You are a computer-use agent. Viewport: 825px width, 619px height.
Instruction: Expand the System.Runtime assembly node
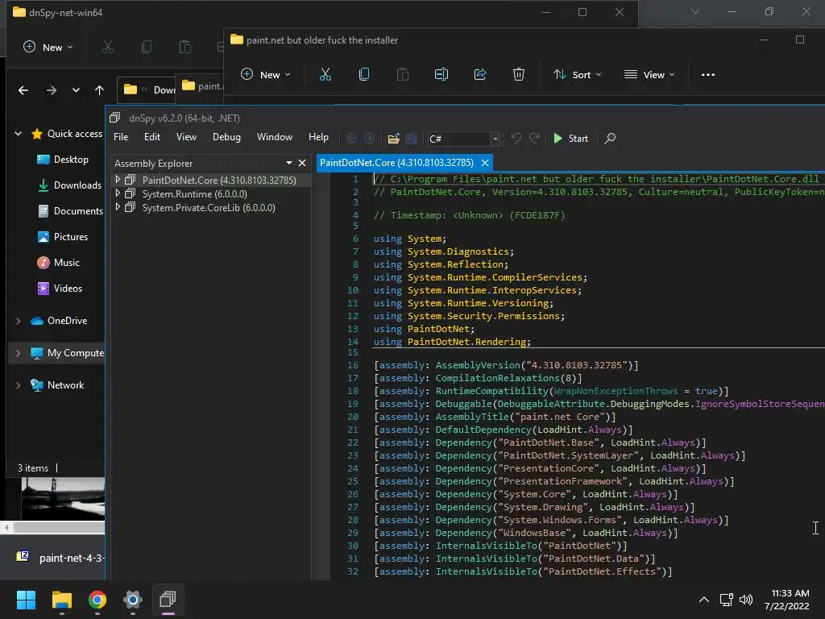[x=118, y=193]
